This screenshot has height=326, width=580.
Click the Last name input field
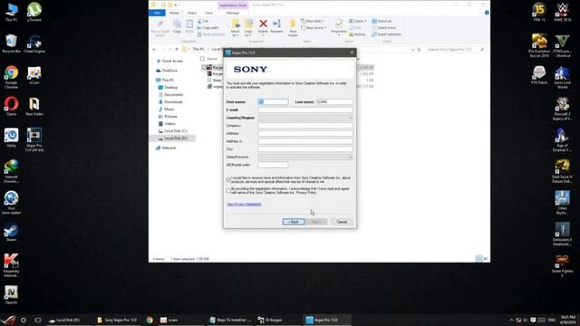coord(334,101)
